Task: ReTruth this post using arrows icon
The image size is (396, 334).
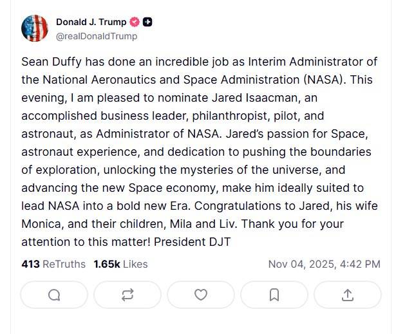Action: (x=127, y=295)
